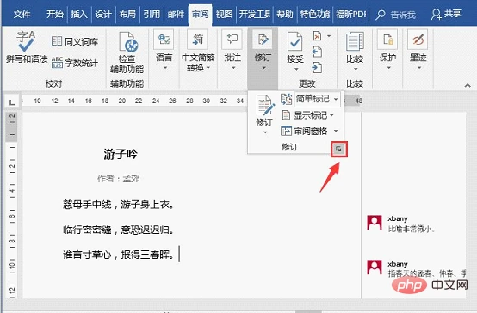Select the 审阅 ribbon tab
477x313 pixels.
point(200,14)
